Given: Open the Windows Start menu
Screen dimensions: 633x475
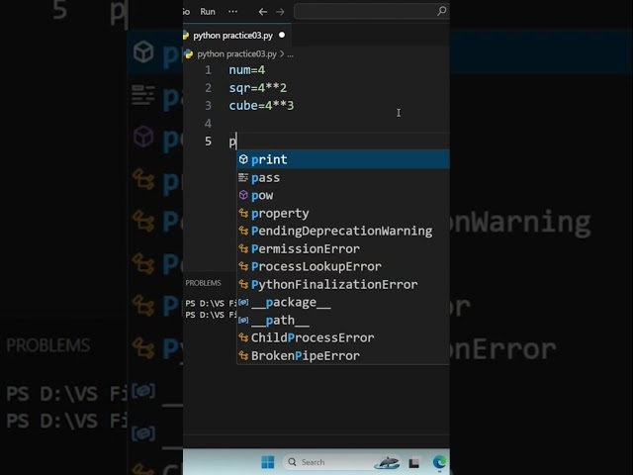Looking at the screenshot, I should tap(268, 462).
